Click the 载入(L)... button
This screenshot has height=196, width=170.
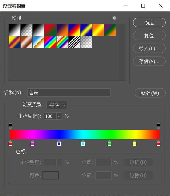click(149, 48)
